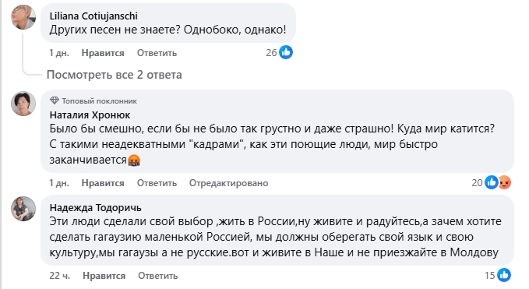Open the '22 ч.' comment timestamp

pyautogui.click(x=60, y=276)
